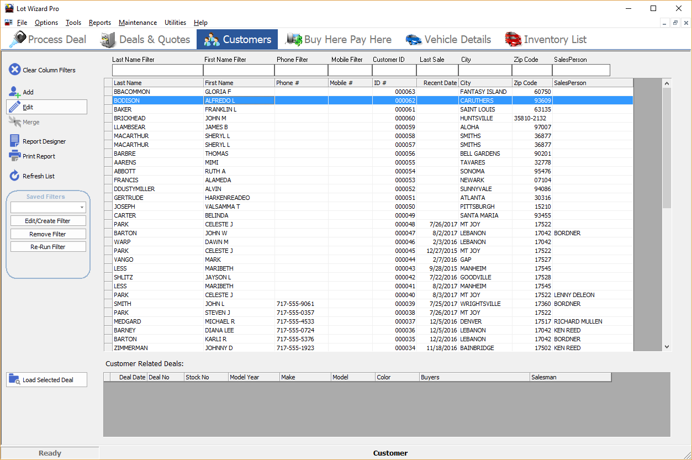The image size is (692, 460).
Task: Open the Buy Here Pay Here section
Action: 339,39
